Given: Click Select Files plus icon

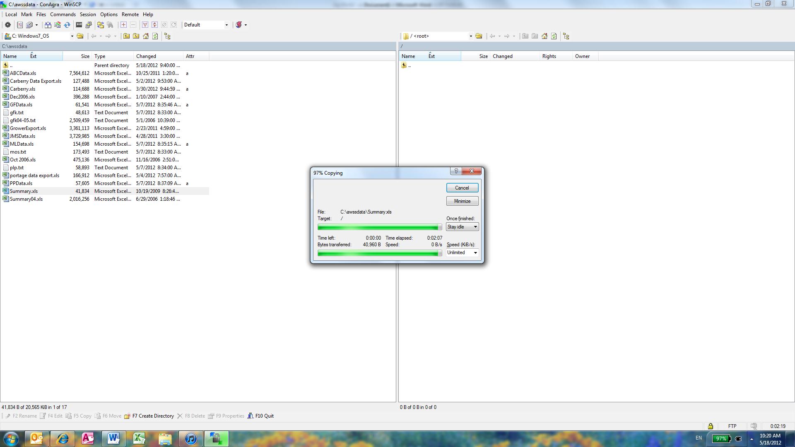Looking at the screenshot, I should 123,25.
